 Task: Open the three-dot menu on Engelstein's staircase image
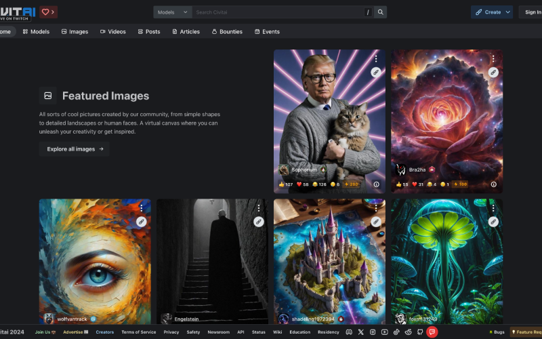pyautogui.click(x=259, y=208)
